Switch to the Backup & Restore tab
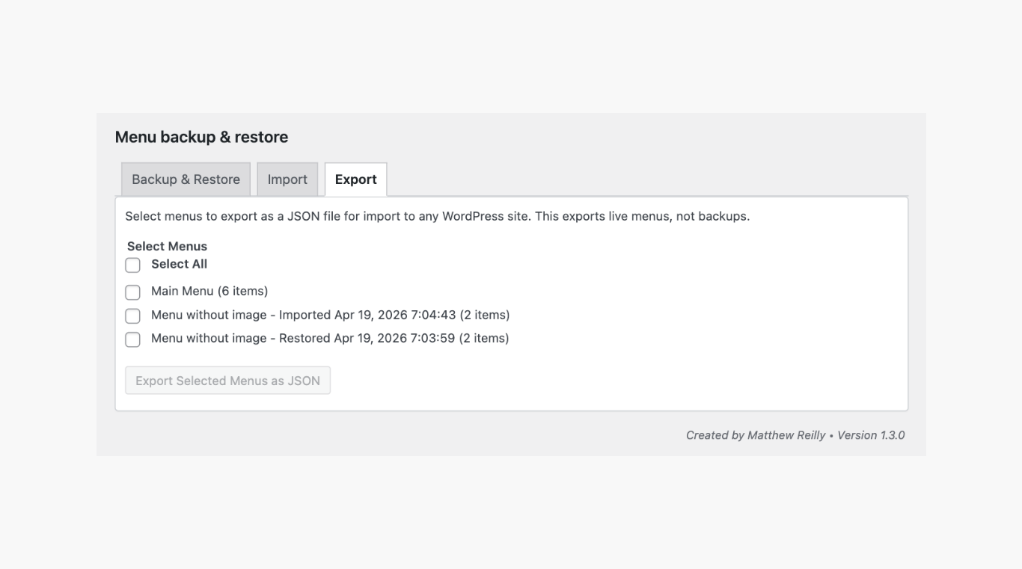Viewport: 1022px width, 569px height. coord(186,179)
